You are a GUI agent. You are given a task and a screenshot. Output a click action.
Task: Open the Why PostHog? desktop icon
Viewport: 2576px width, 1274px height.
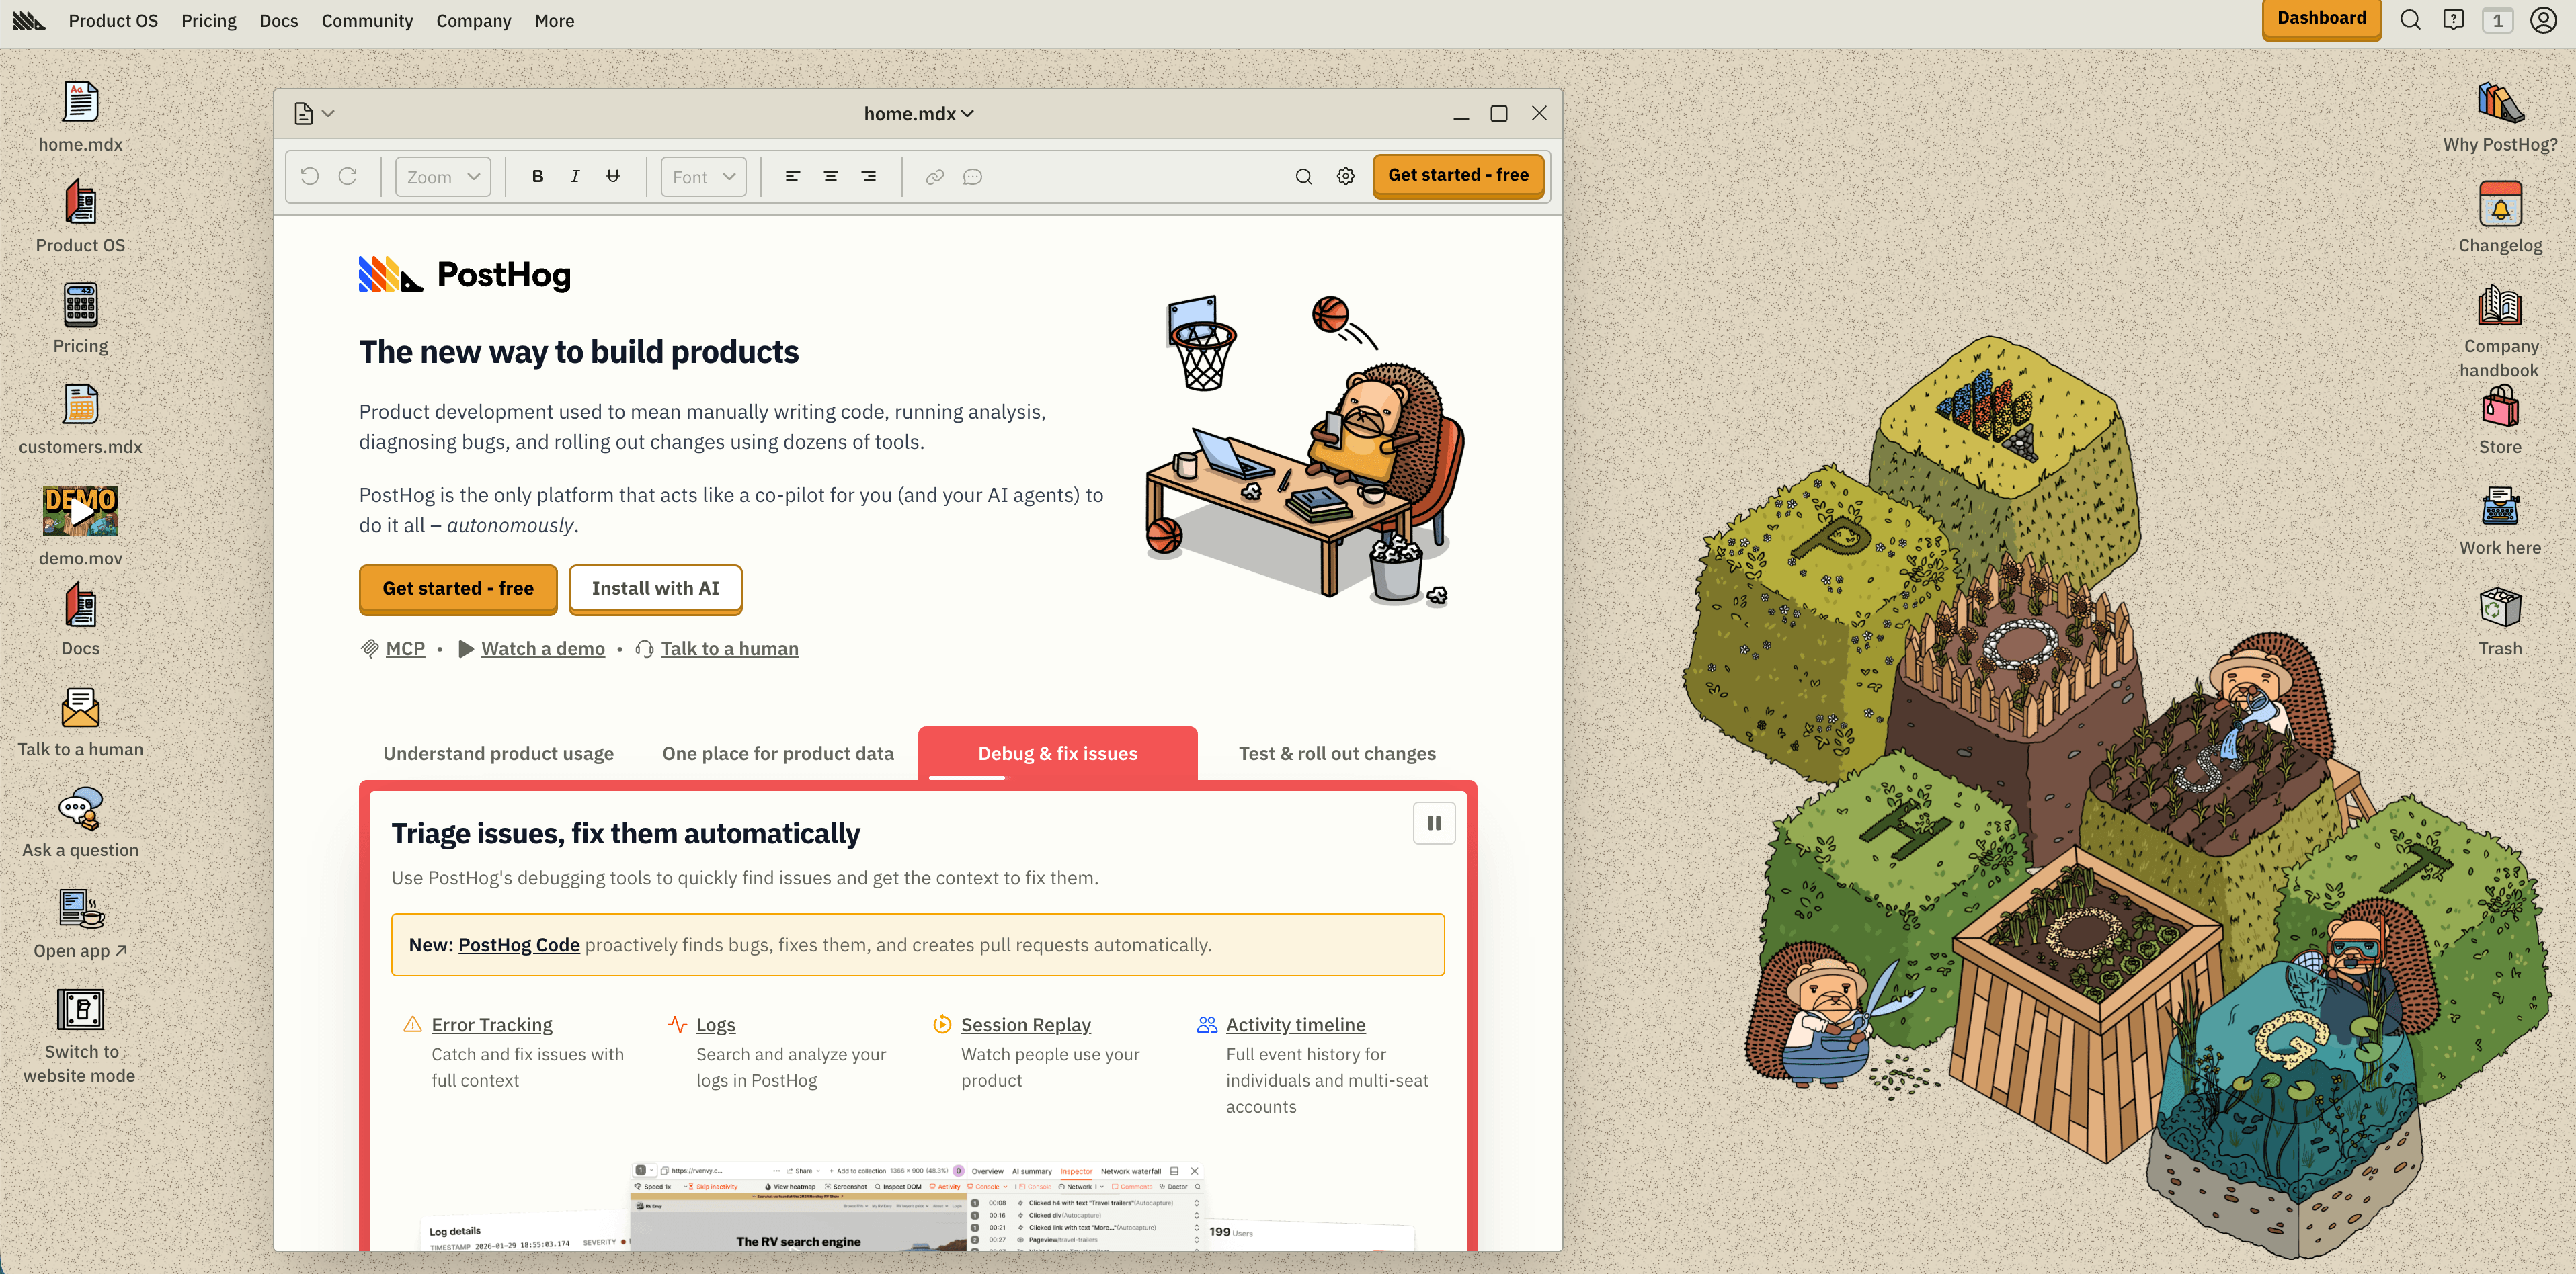2500,103
